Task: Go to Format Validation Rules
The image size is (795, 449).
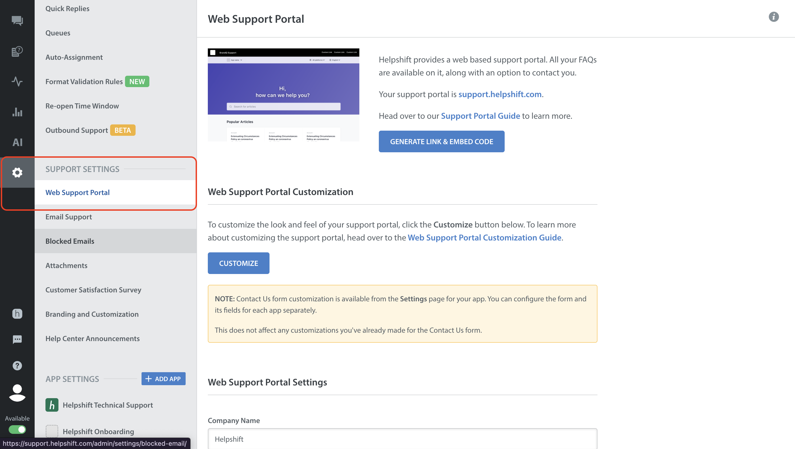Action: click(x=84, y=81)
